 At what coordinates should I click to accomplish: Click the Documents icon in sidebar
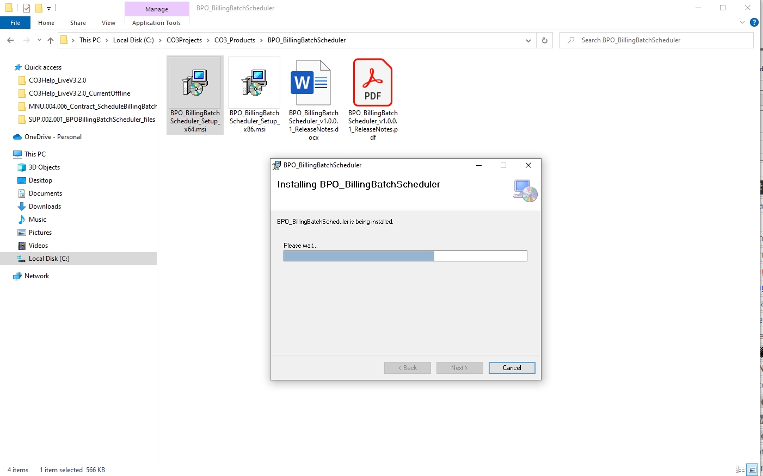(22, 193)
